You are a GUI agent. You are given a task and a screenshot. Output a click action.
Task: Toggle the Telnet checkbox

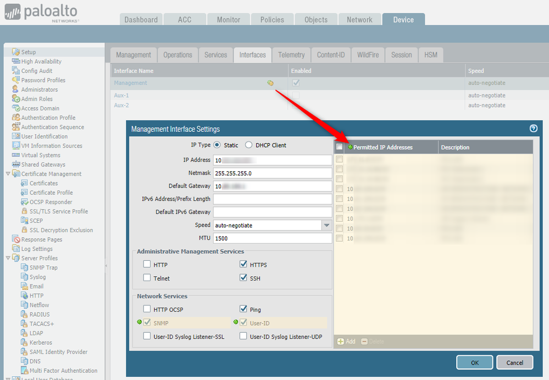(x=147, y=278)
